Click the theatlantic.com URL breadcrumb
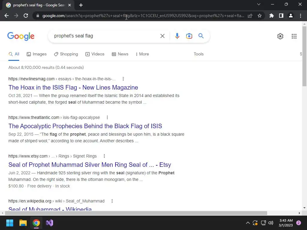This screenshot has width=307, height=230. pyautogui.click(x=54, y=117)
